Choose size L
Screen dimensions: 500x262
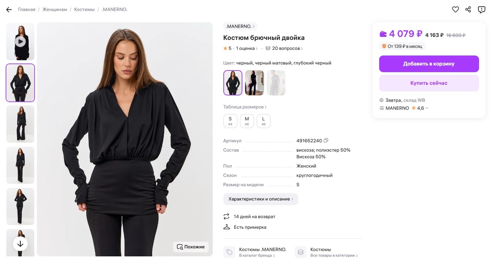pos(263,121)
